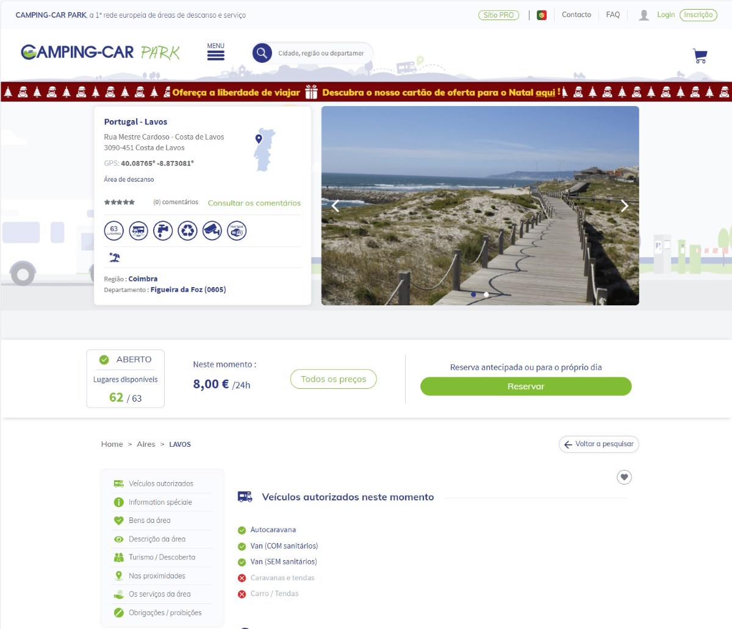This screenshot has height=629, width=732.
Task: Click the water tap service icon
Action: (x=163, y=230)
